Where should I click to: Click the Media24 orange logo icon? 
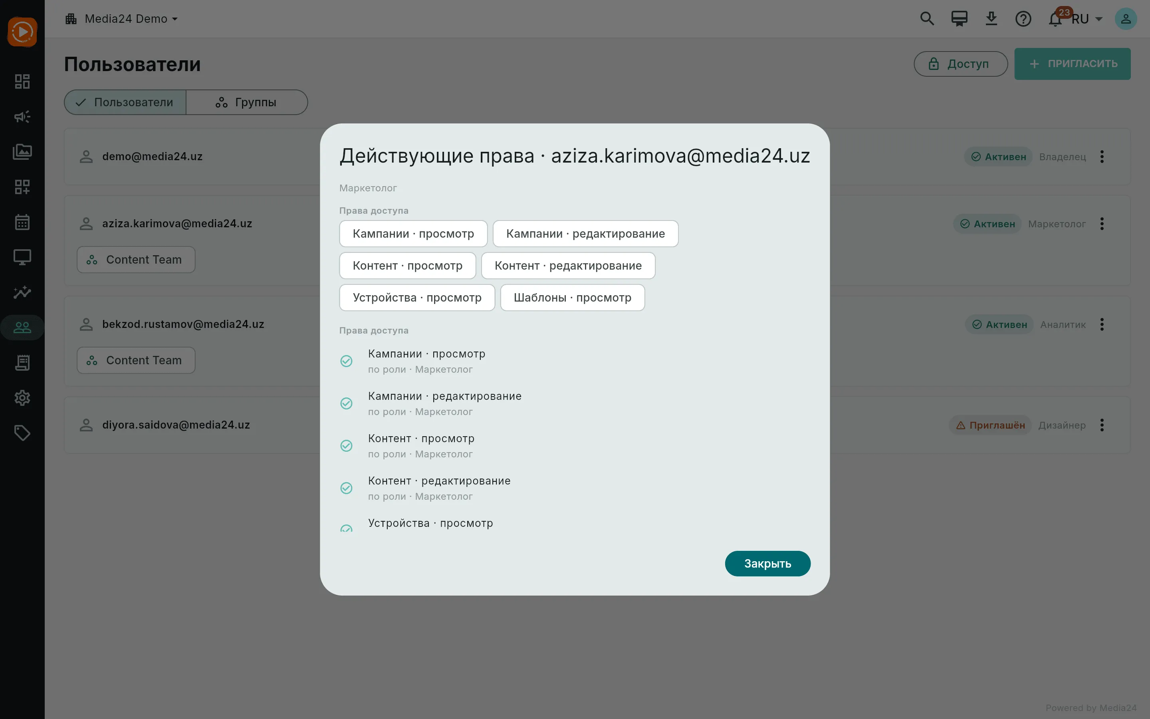tap(22, 32)
